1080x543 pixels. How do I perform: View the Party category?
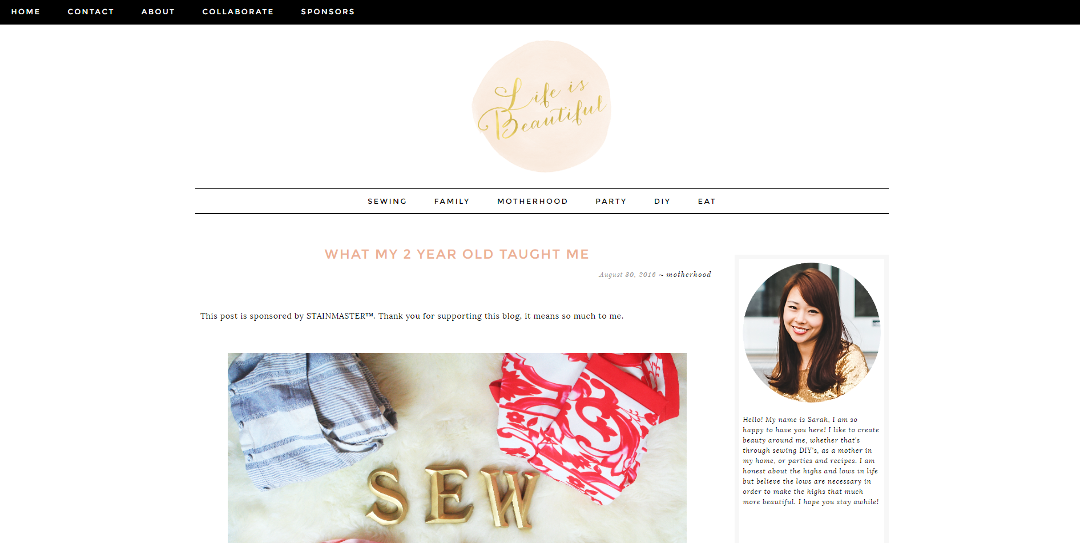611,202
